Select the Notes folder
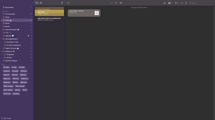This screenshot has height=120, width=215. coord(17,17)
